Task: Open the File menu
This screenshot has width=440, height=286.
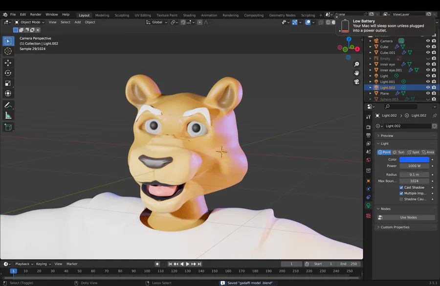Action: pyautogui.click(x=13, y=15)
